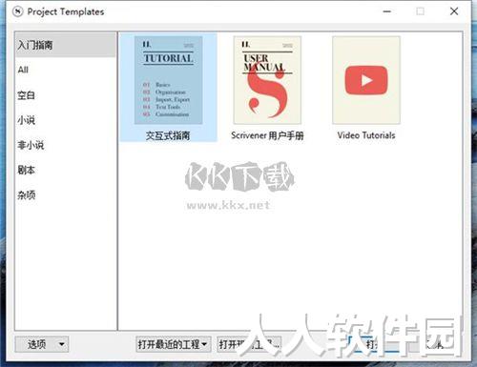Click the Scrivener logo in title bar
The image size is (477, 367).
(18, 11)
